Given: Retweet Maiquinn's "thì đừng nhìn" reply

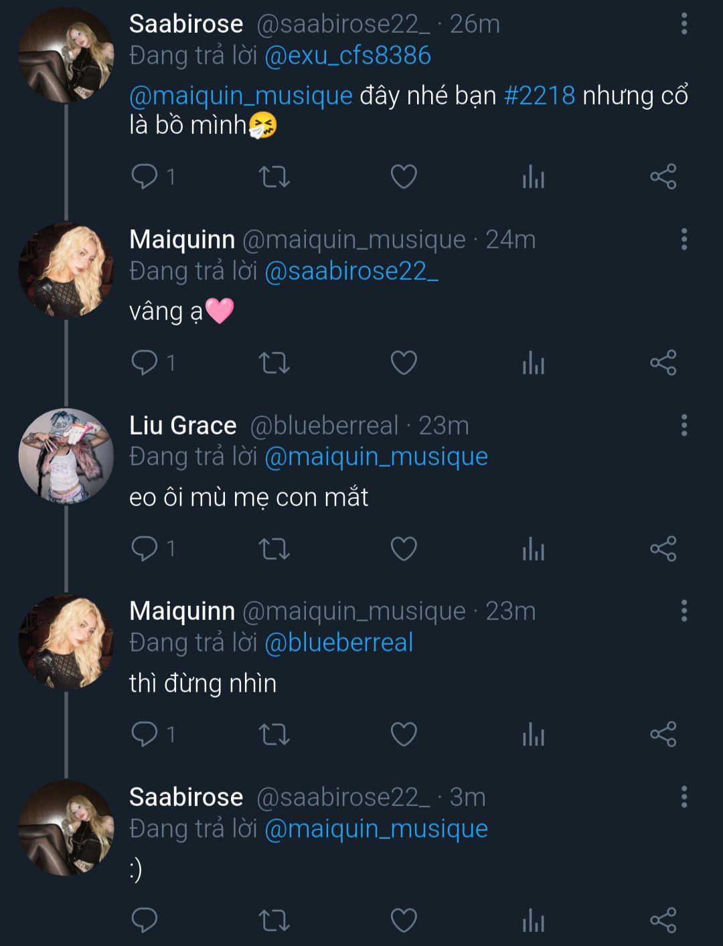Looking at the screenshot, I should coord(274,734).
